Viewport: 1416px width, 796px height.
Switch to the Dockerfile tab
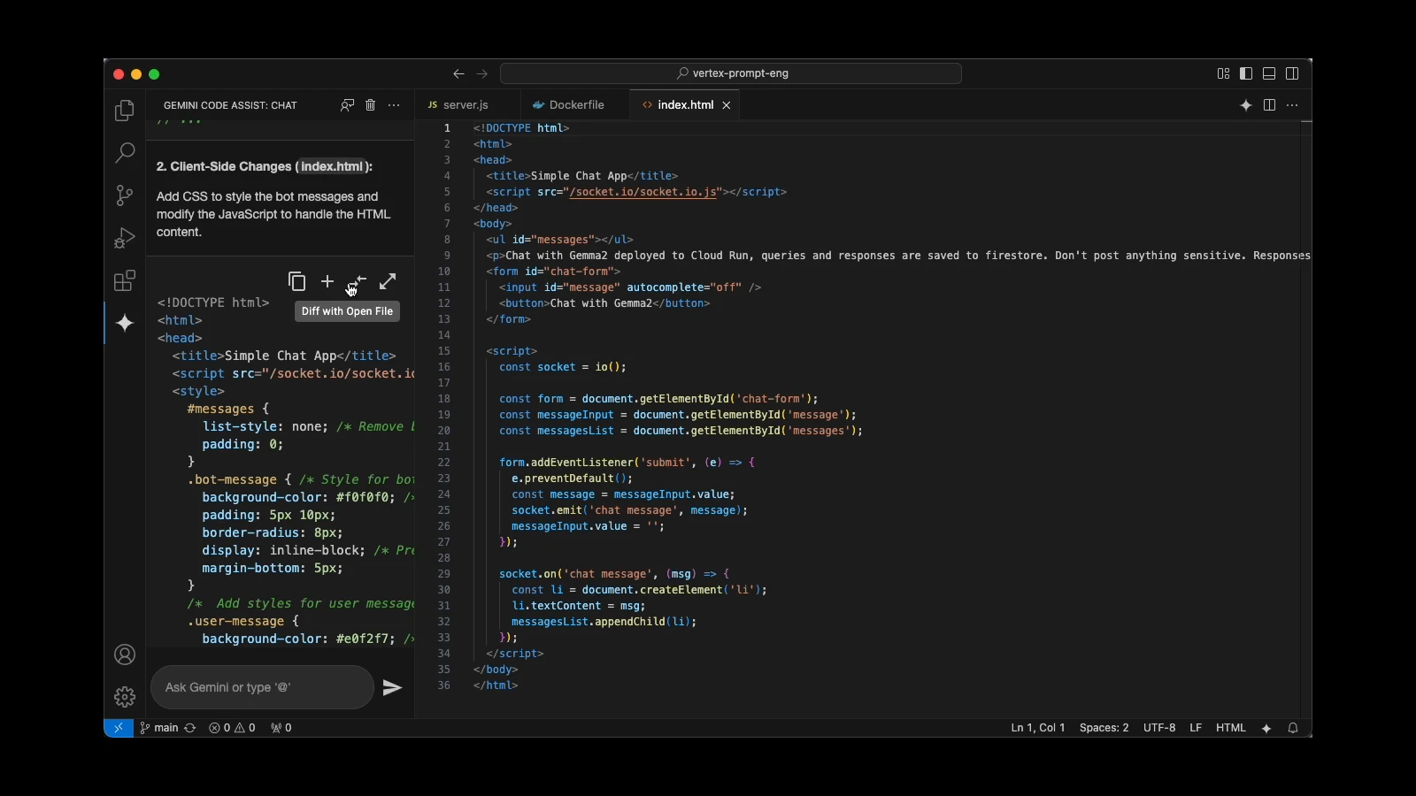click(575, 104)
